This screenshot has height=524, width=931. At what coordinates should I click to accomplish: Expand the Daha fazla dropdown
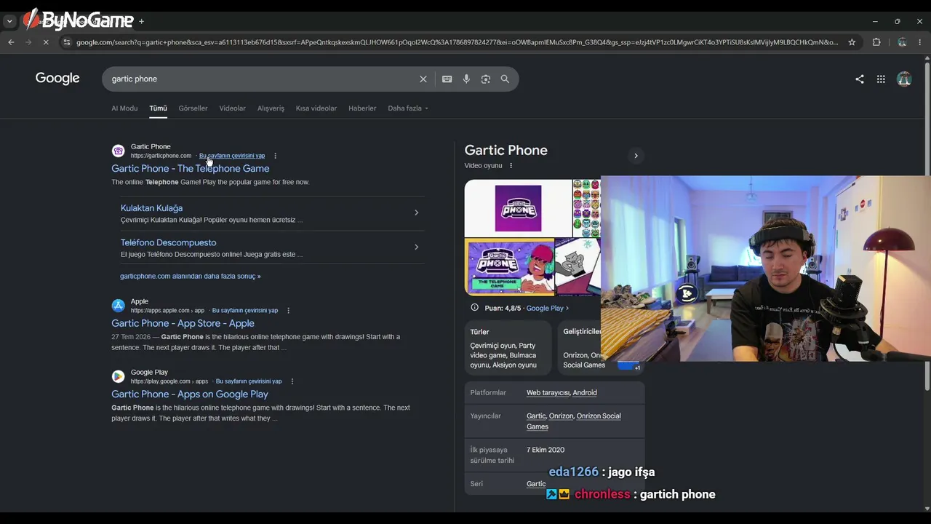408,108
